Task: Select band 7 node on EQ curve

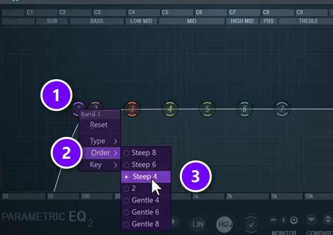Action: point(282,109)
